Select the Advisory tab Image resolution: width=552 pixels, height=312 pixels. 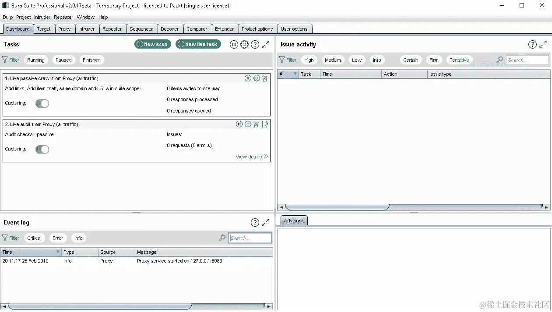pyautogui.click(x=293, y=221)
